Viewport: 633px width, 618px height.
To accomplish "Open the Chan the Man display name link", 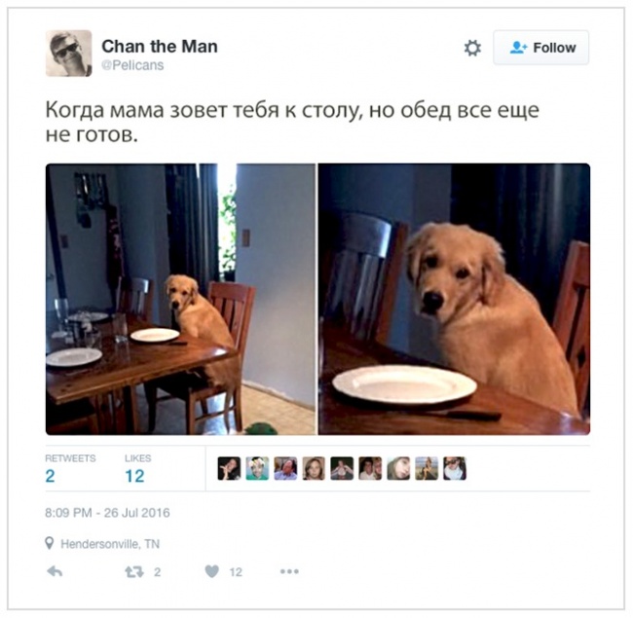I will 160,47.
